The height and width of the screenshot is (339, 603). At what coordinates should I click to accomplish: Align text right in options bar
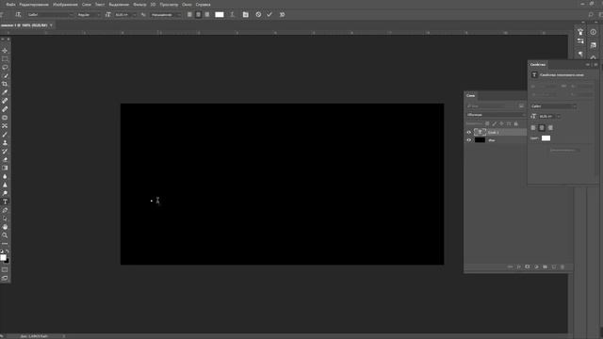pos(207,15)
